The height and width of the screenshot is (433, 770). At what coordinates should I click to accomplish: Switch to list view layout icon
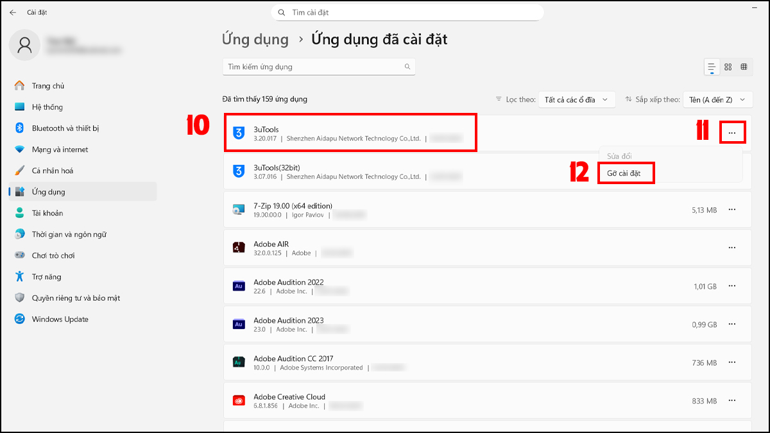tap(712, 67)
